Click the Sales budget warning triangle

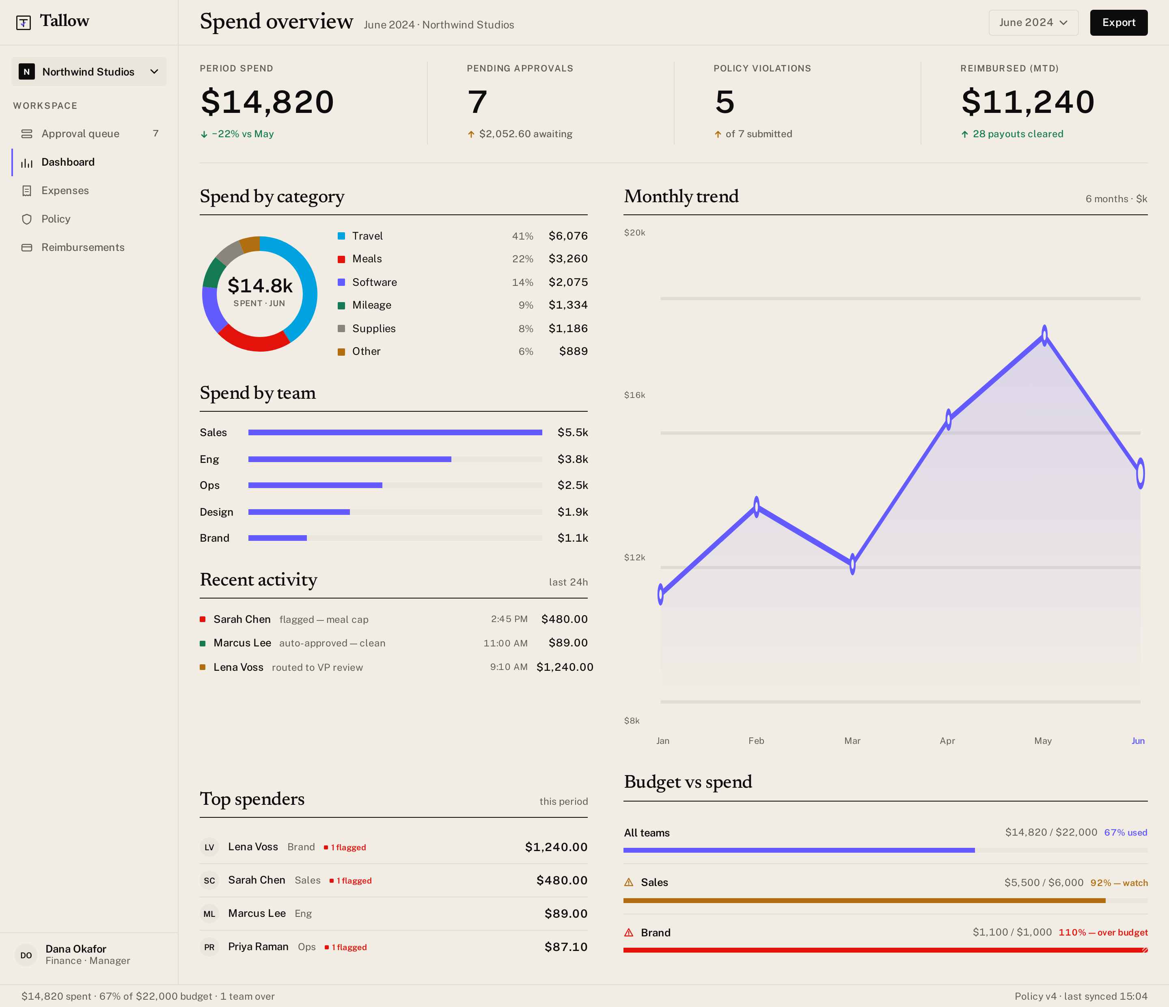[x=628, y=882]
